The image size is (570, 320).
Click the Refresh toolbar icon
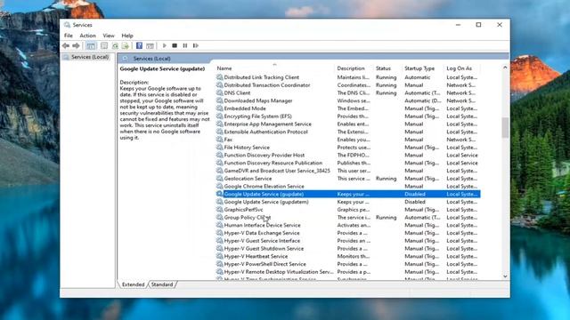coord(115,45)
